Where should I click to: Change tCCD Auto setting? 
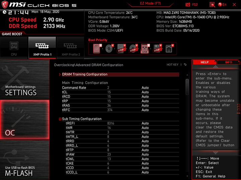(x=145, y=168)
